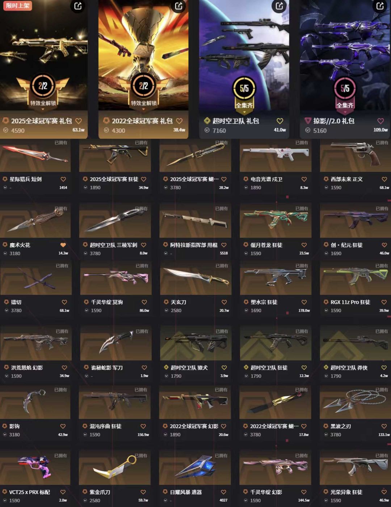Click the 限时上架 tag
This screenshot has width=391, height=507.
pyautogui.click(x=18, y=5)
